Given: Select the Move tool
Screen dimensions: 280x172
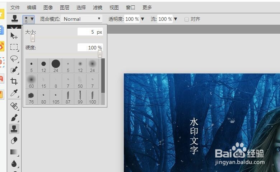Looking at the screenshot, I should pyautogui.click(x=14, y=36).
